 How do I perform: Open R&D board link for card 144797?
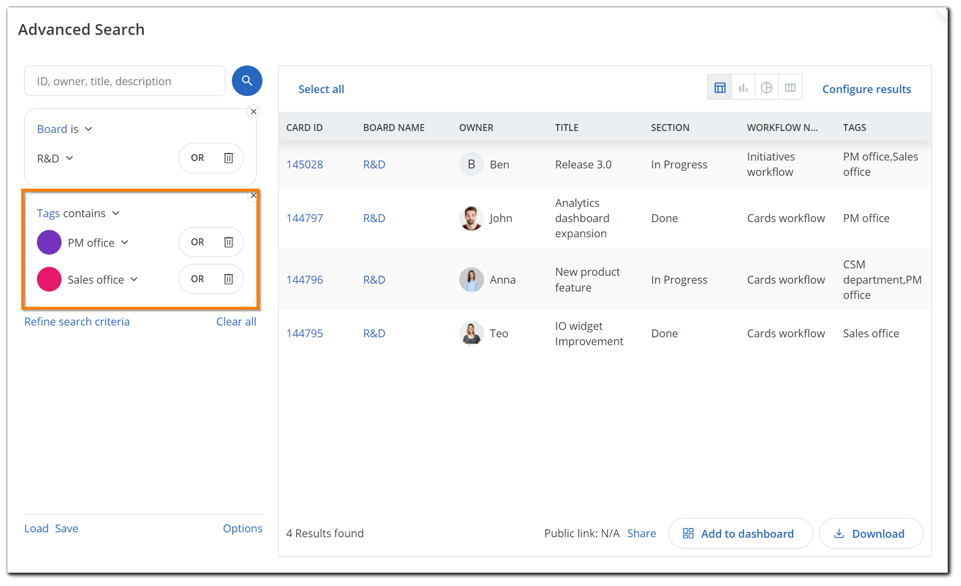[x=374, y=218]
